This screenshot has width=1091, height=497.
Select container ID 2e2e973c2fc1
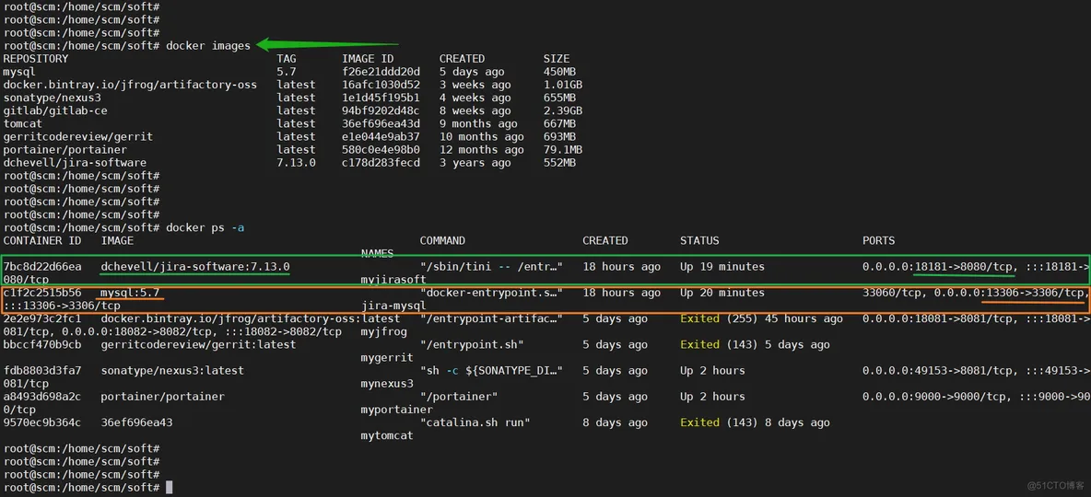click(41, 318)
